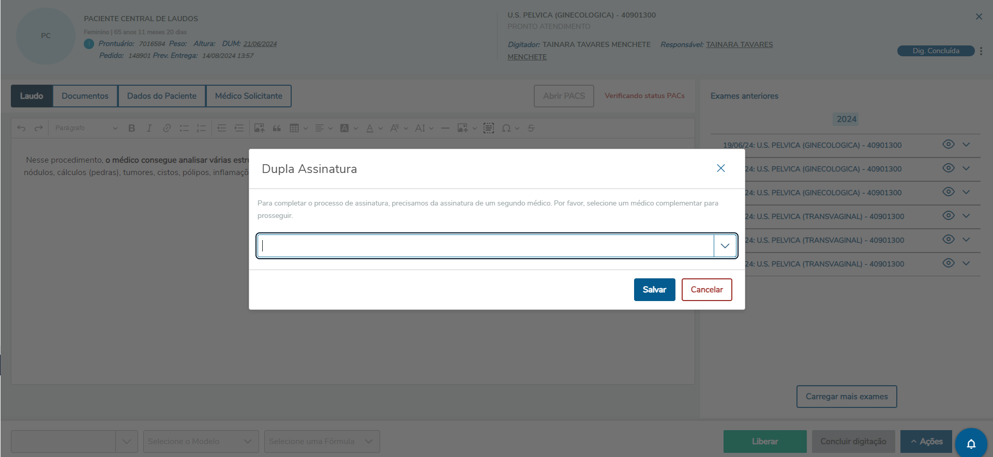Show third U.S. Pelvica Ginecologica exam preview

click(948, 192)
